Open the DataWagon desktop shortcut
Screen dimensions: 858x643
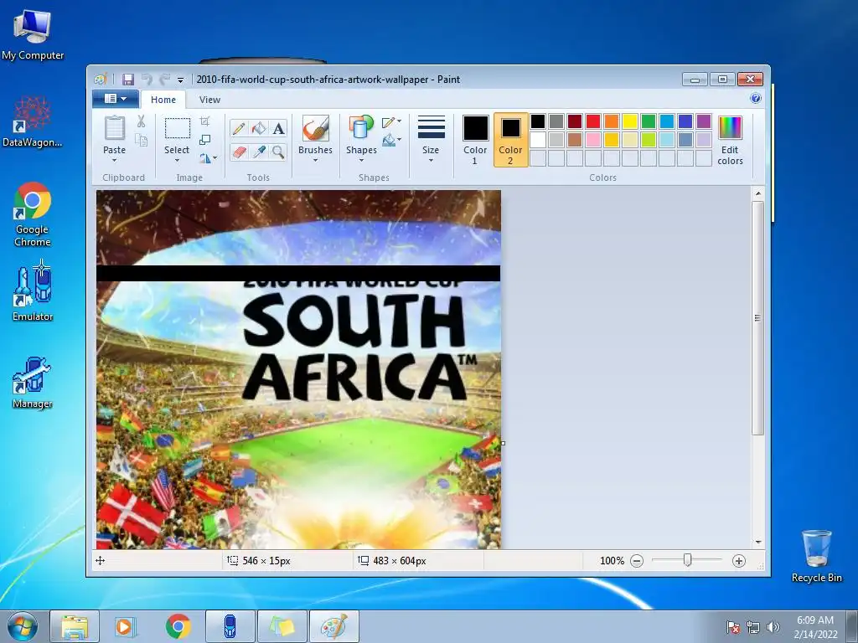(33, 122)
